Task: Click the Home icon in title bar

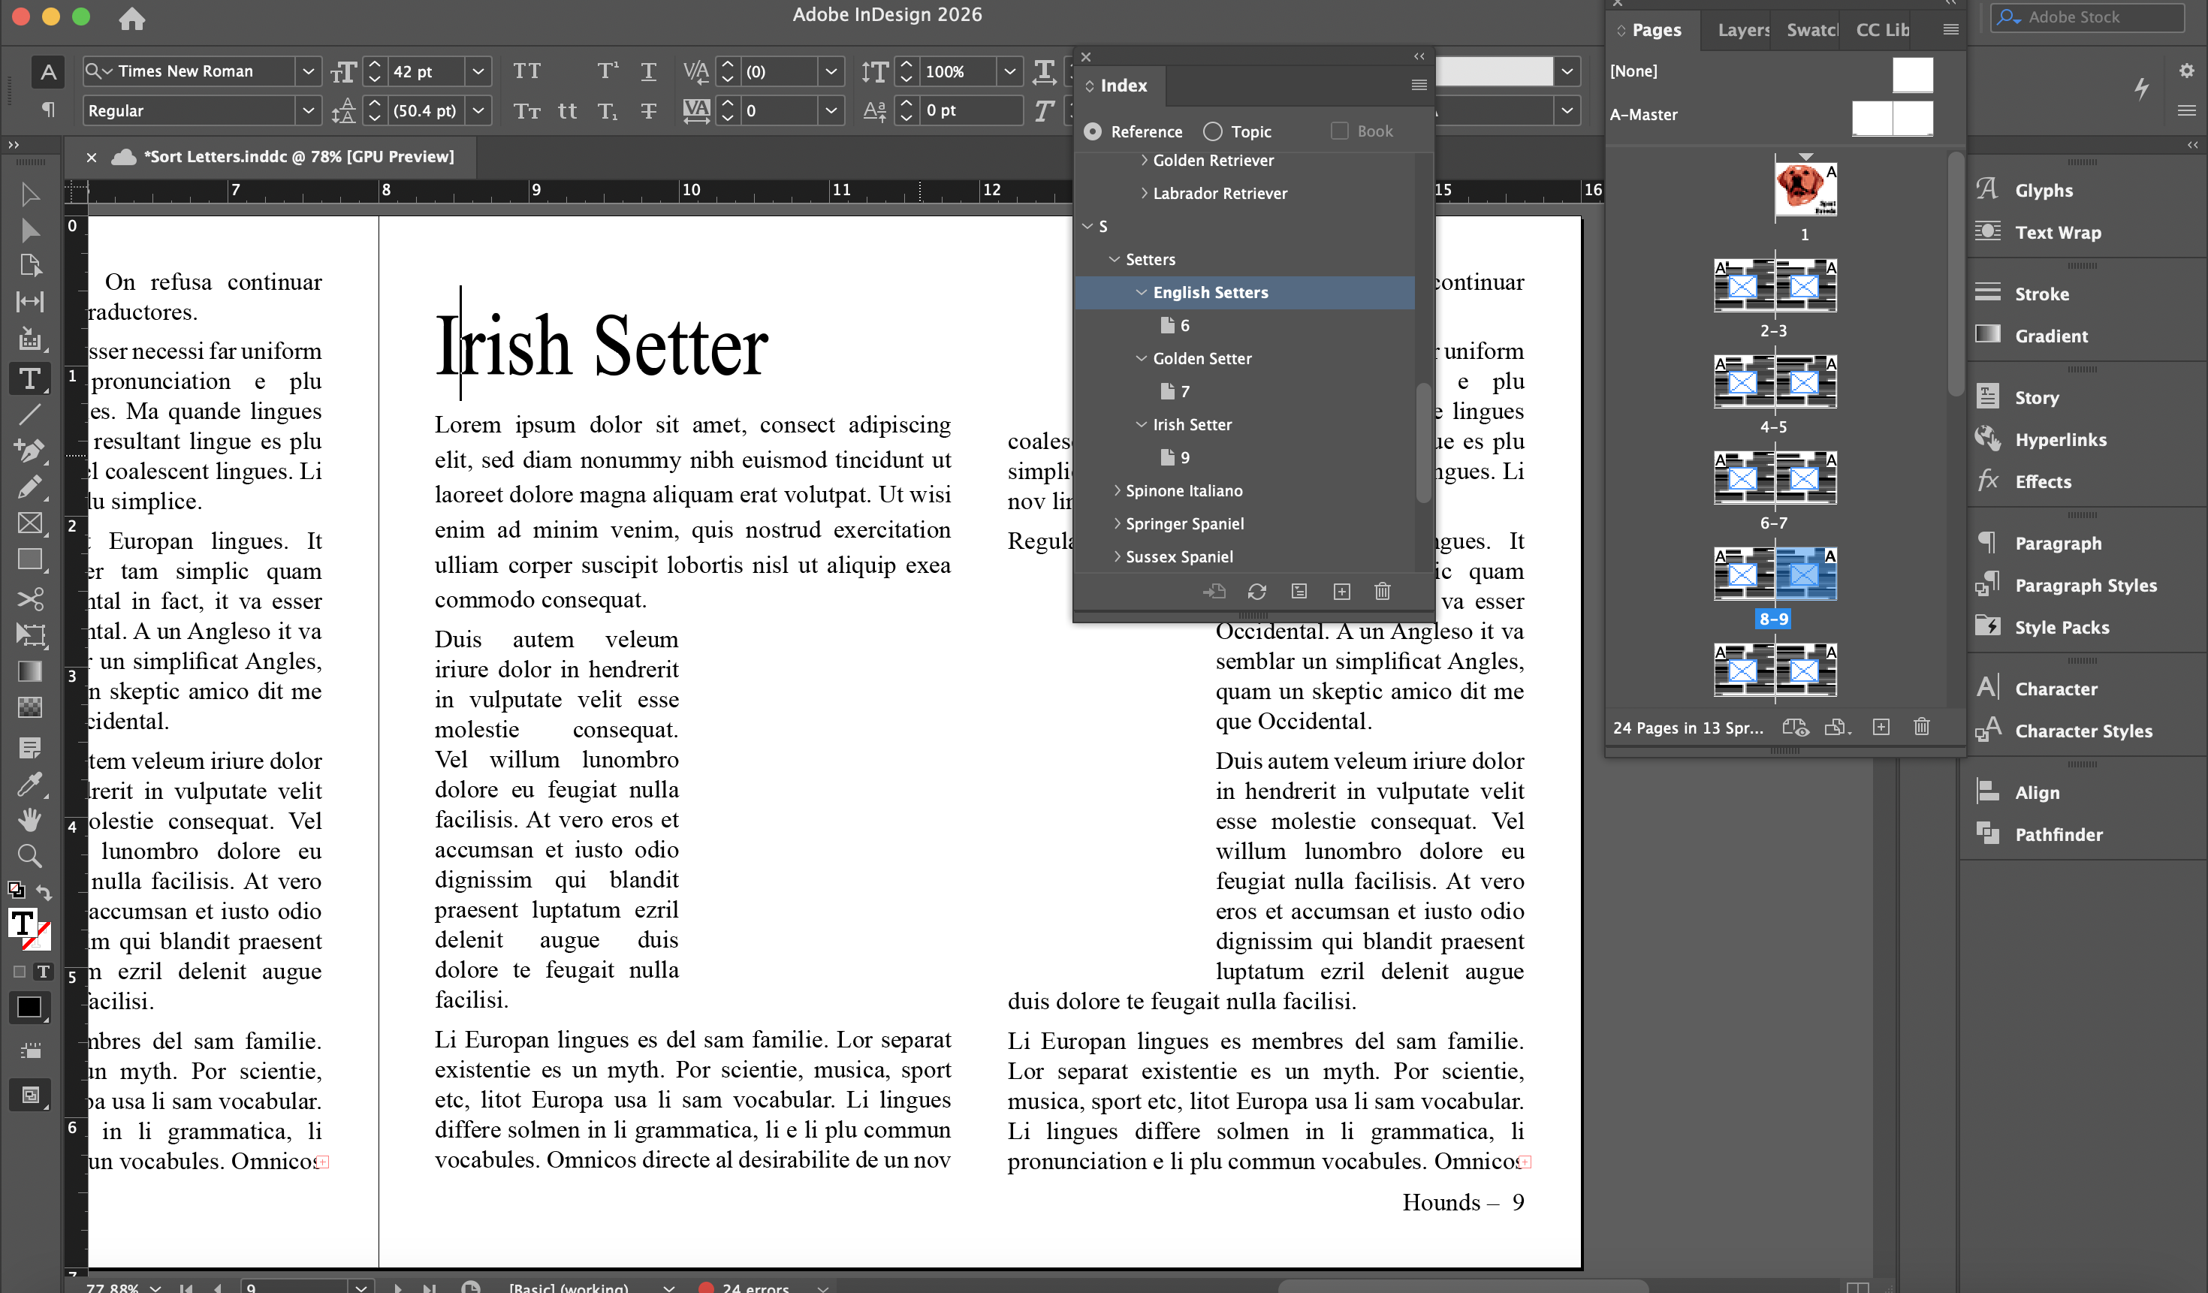Action: [x=132, y=17]
